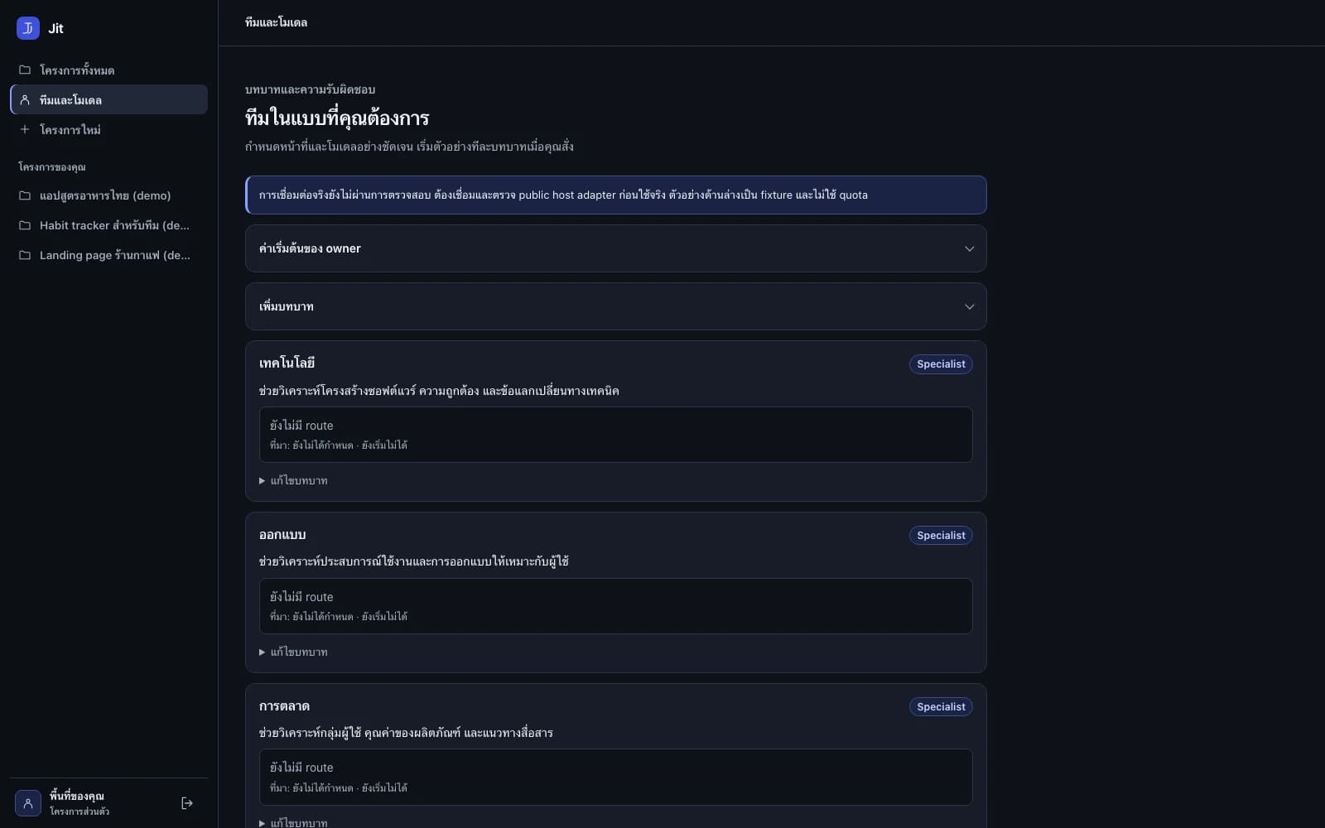Click the person icon beside ทีมและโมเดล
The image size is (1325, 828).
pyautogui.click(x=25, y=99)
